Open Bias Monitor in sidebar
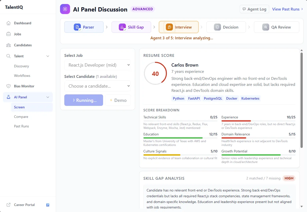 coord(28,86)
